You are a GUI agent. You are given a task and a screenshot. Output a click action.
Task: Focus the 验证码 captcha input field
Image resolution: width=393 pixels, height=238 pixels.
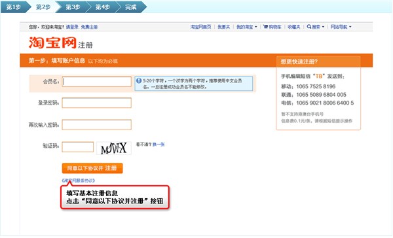78,147
